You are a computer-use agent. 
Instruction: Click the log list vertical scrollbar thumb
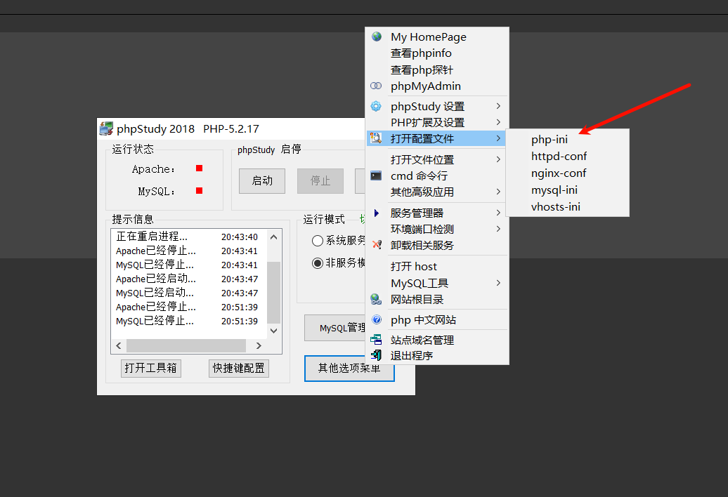tap(274, 292)
